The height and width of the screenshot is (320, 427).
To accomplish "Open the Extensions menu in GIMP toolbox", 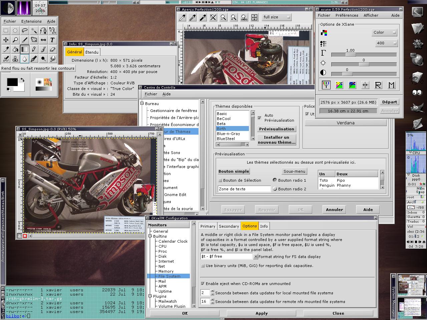I will (31, 21).
